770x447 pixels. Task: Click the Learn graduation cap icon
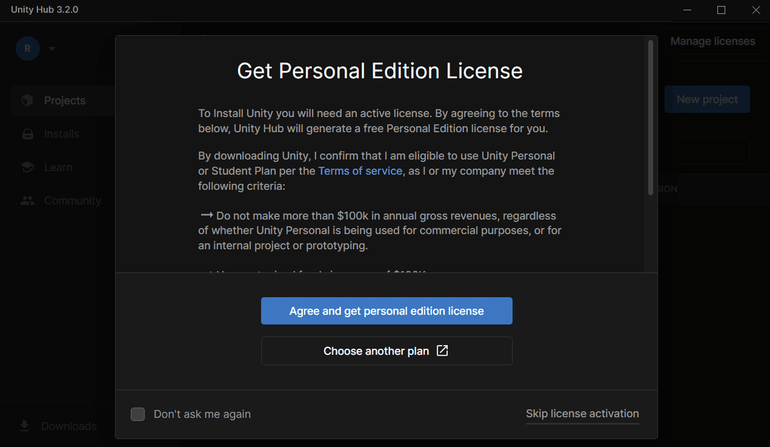pos(27,168)
